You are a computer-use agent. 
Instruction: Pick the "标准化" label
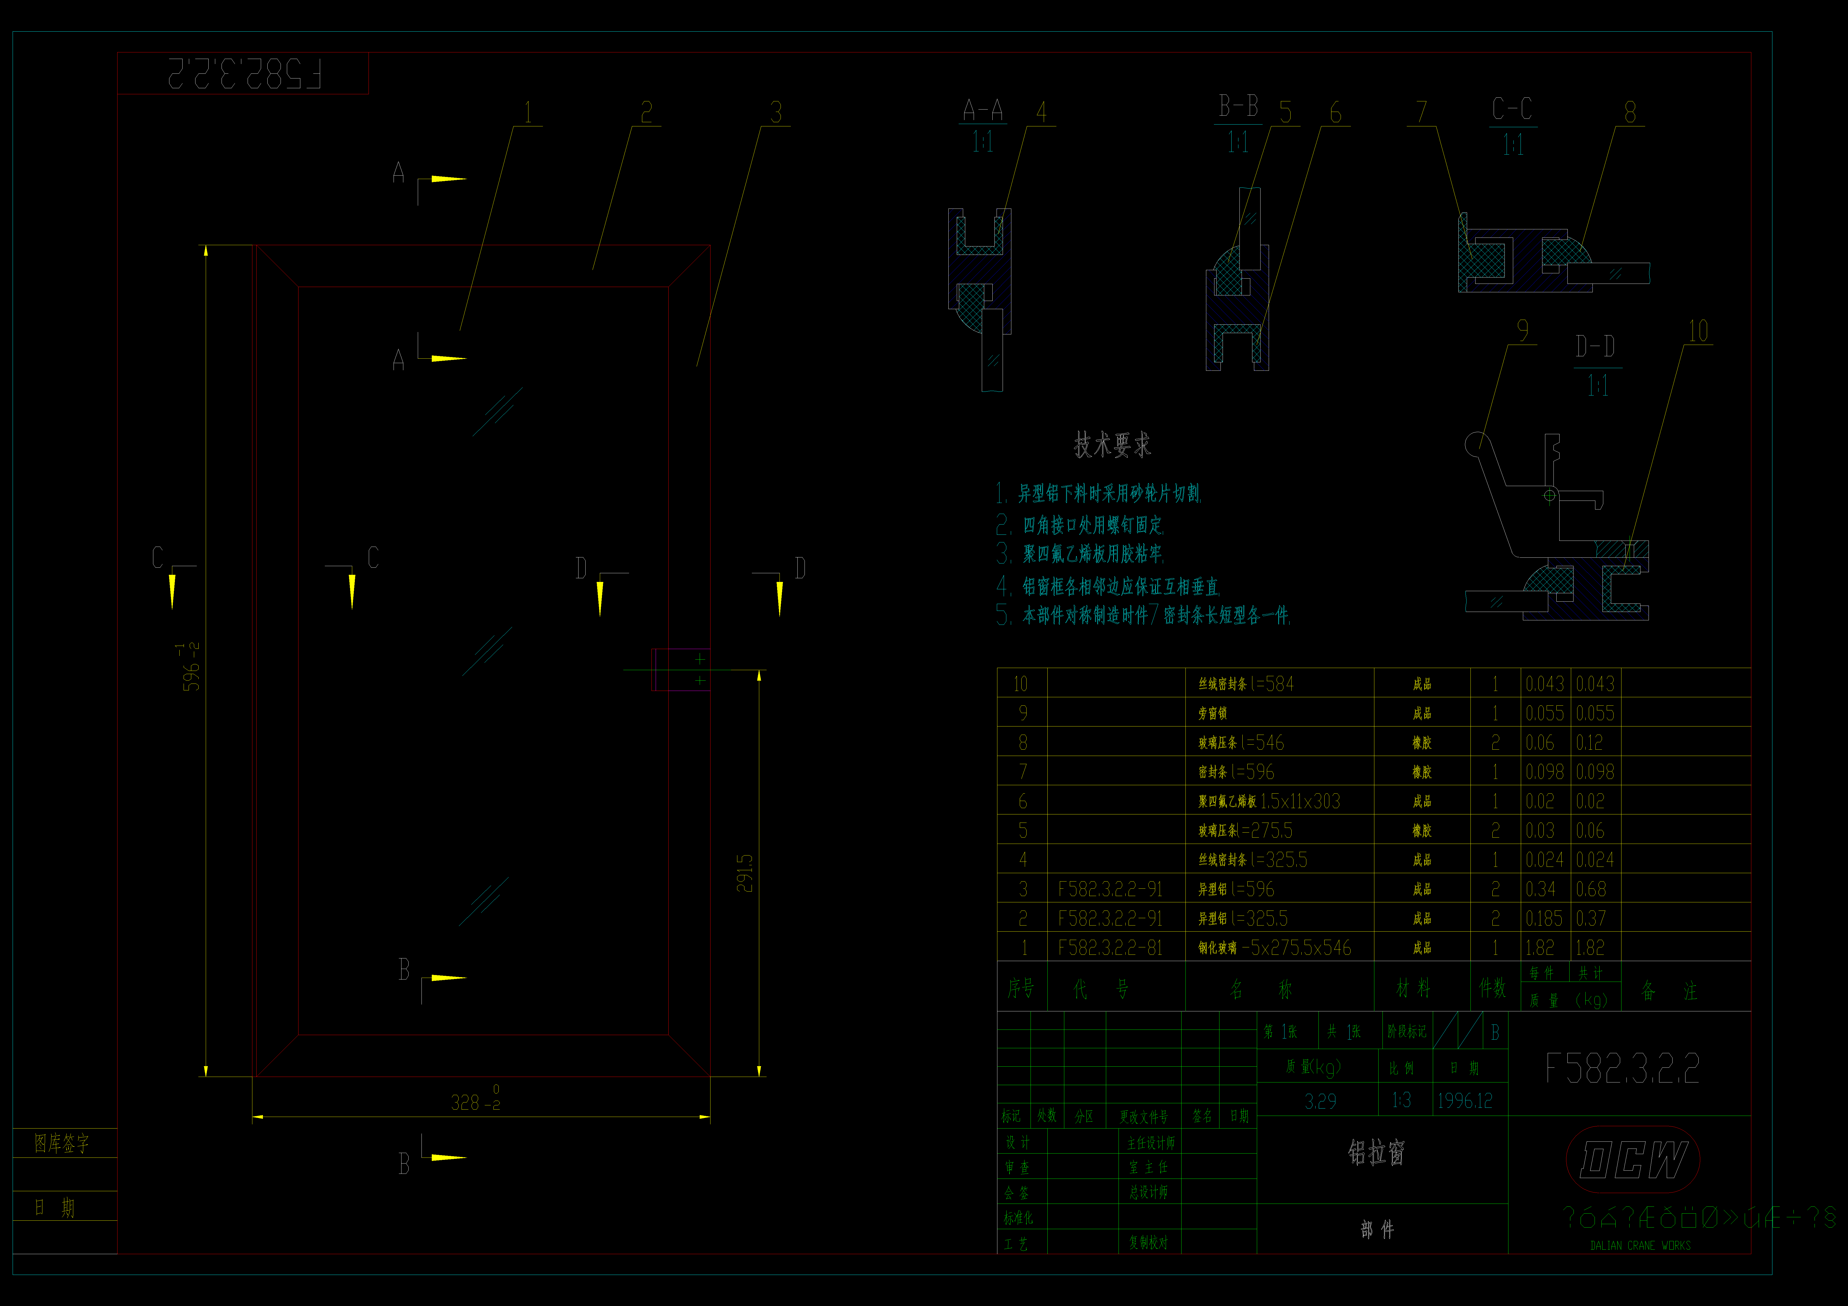click(1018, 1218)
